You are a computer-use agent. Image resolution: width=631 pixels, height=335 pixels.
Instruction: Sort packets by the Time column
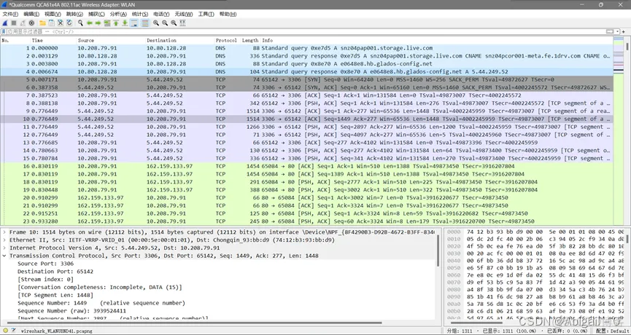click(53, 41)
